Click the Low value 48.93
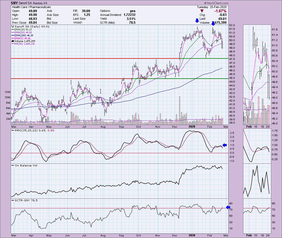The width and height of the screenshot is (282, 238). click(33, 19)
